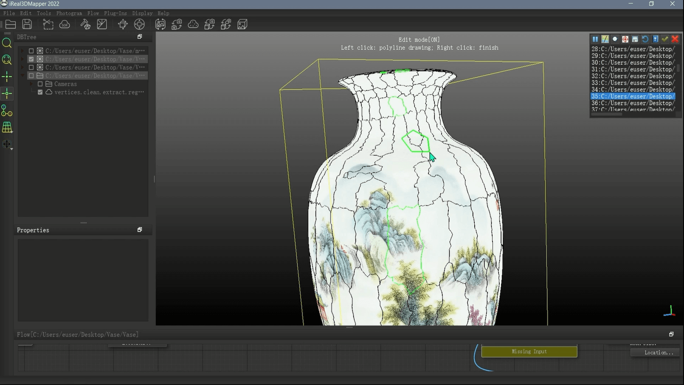This screenshot has height=385, width=684.
Task: Untick the checked second DBTree path row
Action: click(31, 59)
